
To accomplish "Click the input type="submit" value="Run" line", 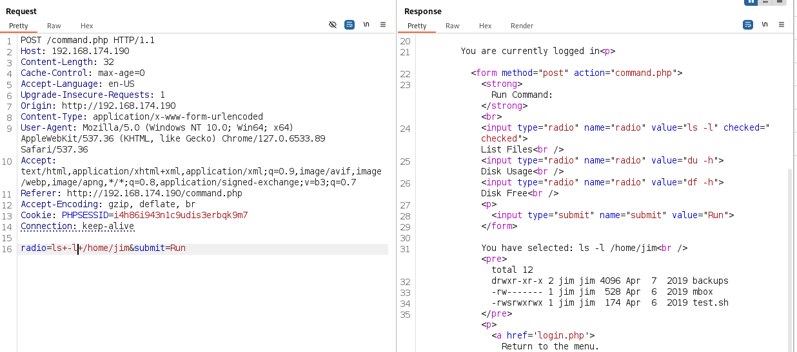I will tap(613, 215).
